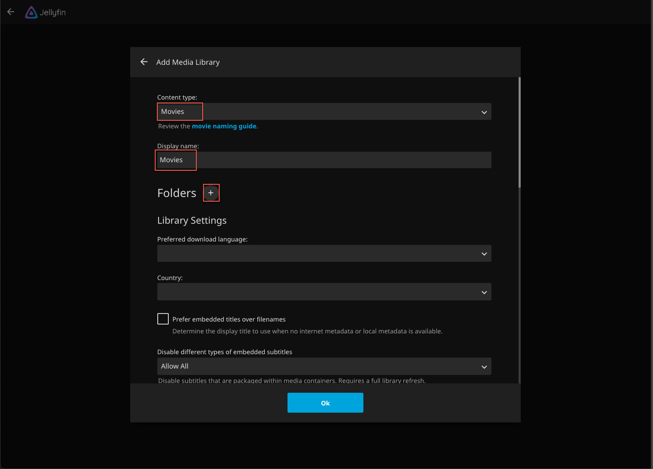The image size is (653, 469).
Task: Go back from Add Media Library dialog
Action: [x=144, y=62]
